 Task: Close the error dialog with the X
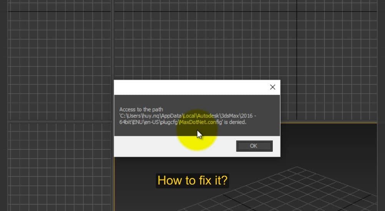tap(272, 87)
